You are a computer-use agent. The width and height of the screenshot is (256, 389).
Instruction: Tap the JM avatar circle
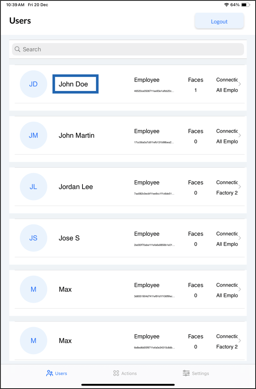(x=33, y=135)
